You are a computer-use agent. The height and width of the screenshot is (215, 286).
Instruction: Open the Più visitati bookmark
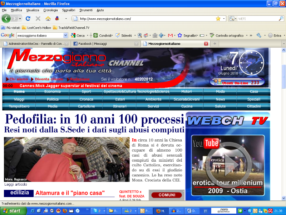click(11, 28)
